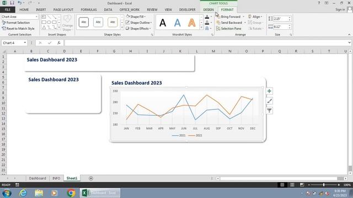Expand the Shape Styles gallery
Viewport: 353px width, 198px height.
coord(122,28)
